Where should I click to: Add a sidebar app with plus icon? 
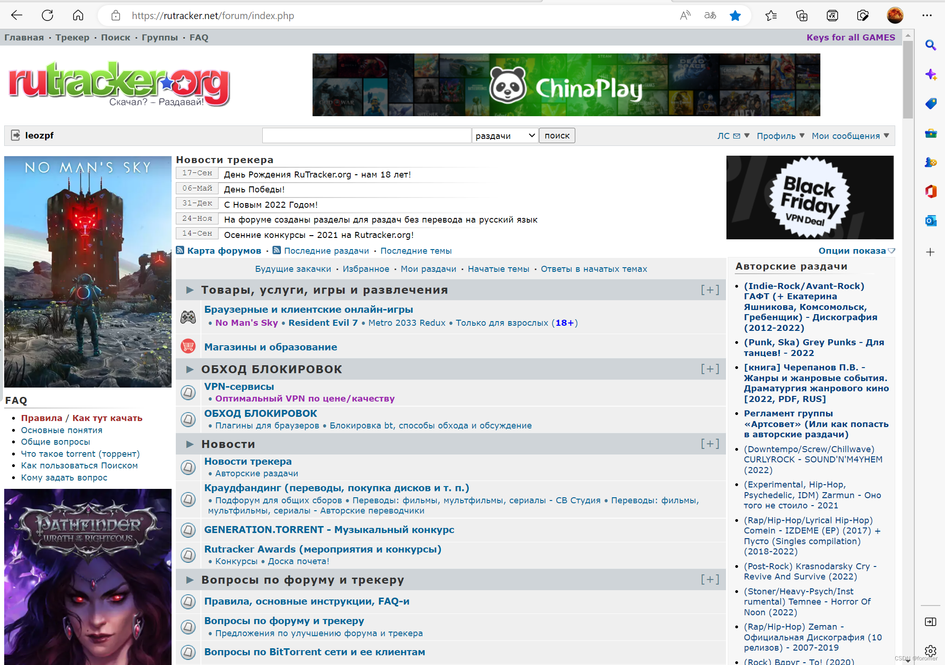coord(930,252)
